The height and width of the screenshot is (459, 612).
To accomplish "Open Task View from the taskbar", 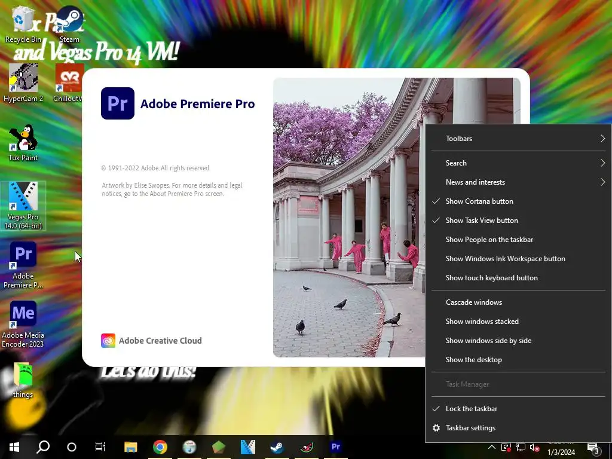I will click(100, 447).
